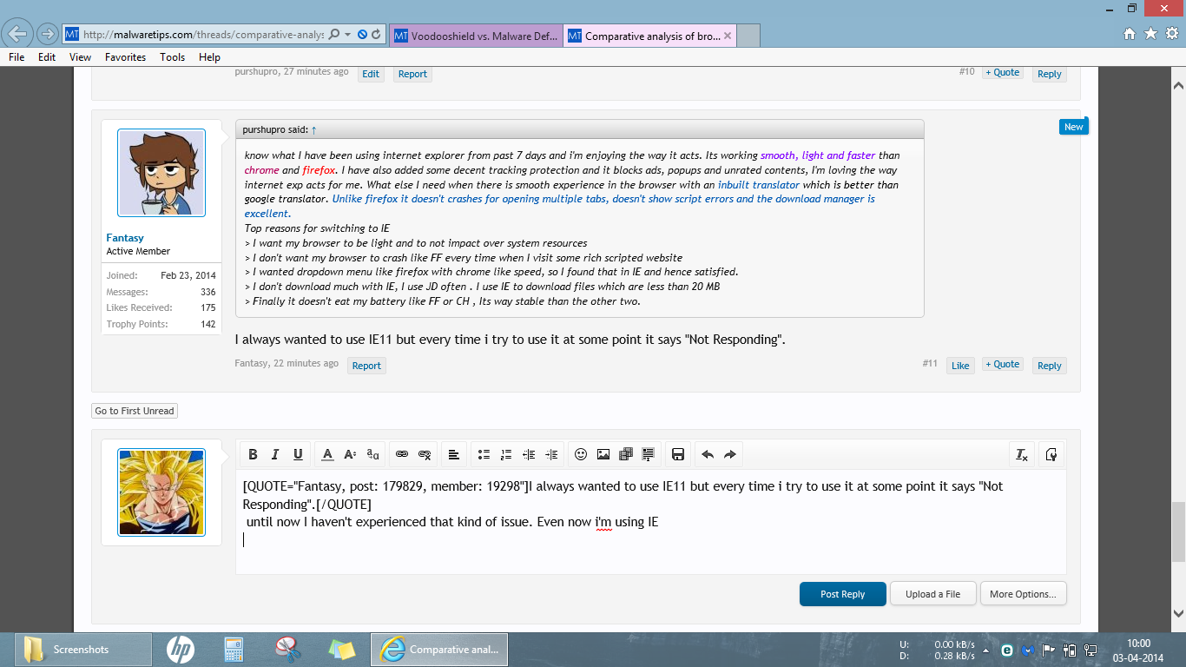1186x667 pixels.
Task: Toggle BB code editor mode
Action: pos(1051,454)
